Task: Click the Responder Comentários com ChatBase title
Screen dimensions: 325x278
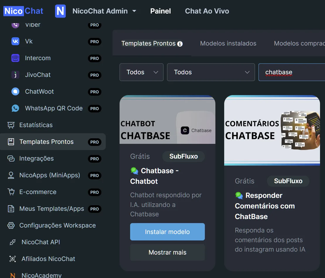Action: tap(265, 206)
